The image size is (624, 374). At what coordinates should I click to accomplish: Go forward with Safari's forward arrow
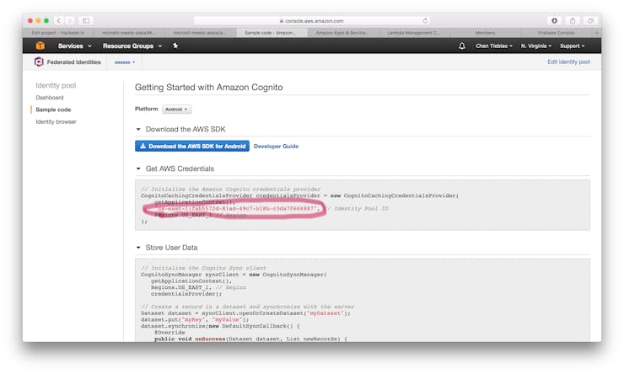[x=70, y=21]
